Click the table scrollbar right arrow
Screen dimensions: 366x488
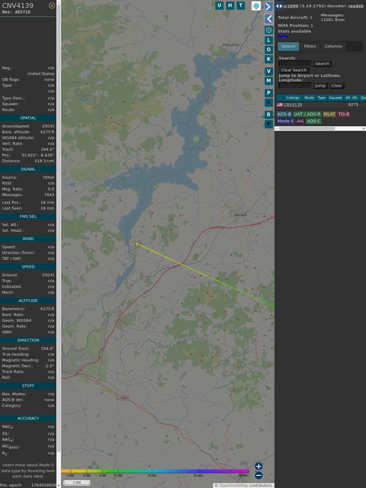364,128
